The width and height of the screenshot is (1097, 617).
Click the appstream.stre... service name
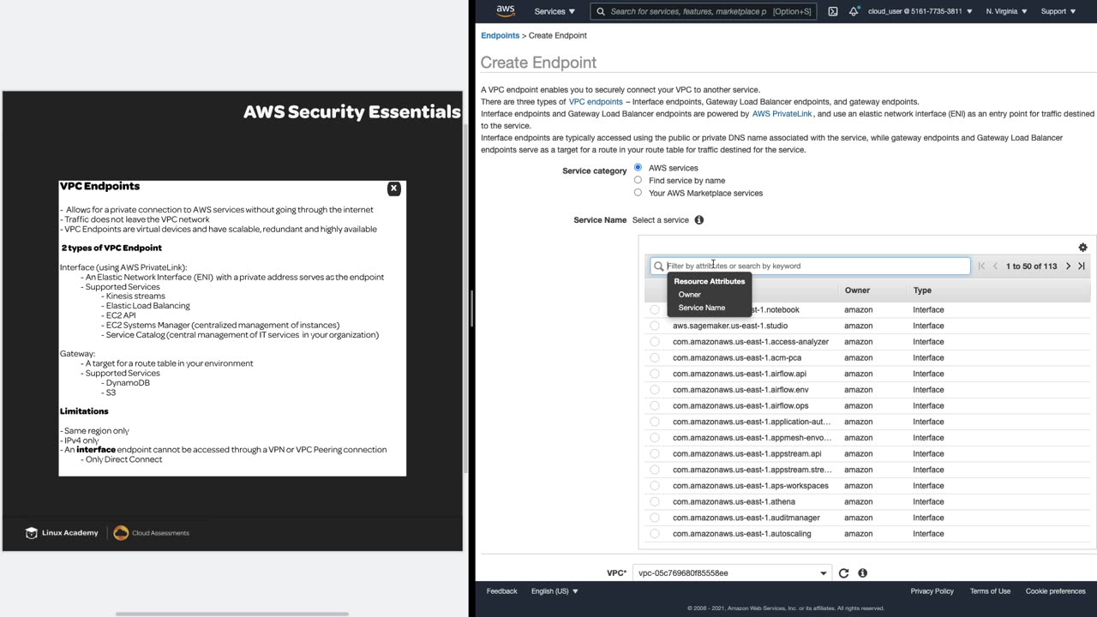752,470
